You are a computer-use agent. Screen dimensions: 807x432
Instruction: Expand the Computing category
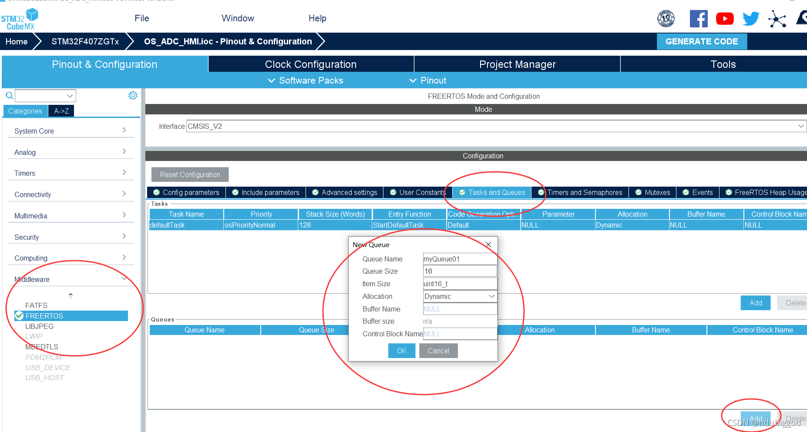[x=71, y=258]
